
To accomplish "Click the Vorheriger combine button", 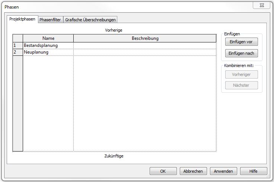I will 241,74.
